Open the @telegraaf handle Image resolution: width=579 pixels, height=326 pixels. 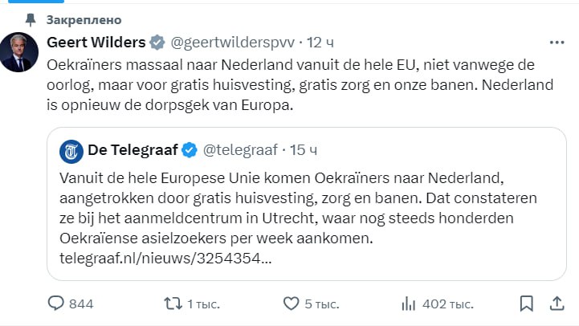240,149
